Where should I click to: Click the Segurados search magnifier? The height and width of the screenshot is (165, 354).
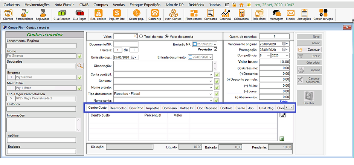pos(80,66)
